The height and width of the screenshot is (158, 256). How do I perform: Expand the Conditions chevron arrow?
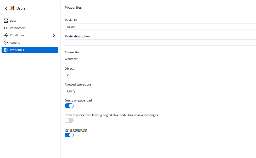pos(54,35)
